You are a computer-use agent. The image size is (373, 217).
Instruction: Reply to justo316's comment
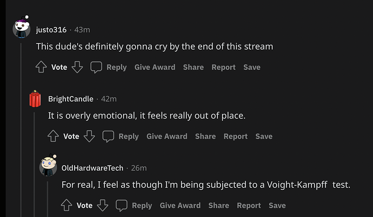[109, 67]
